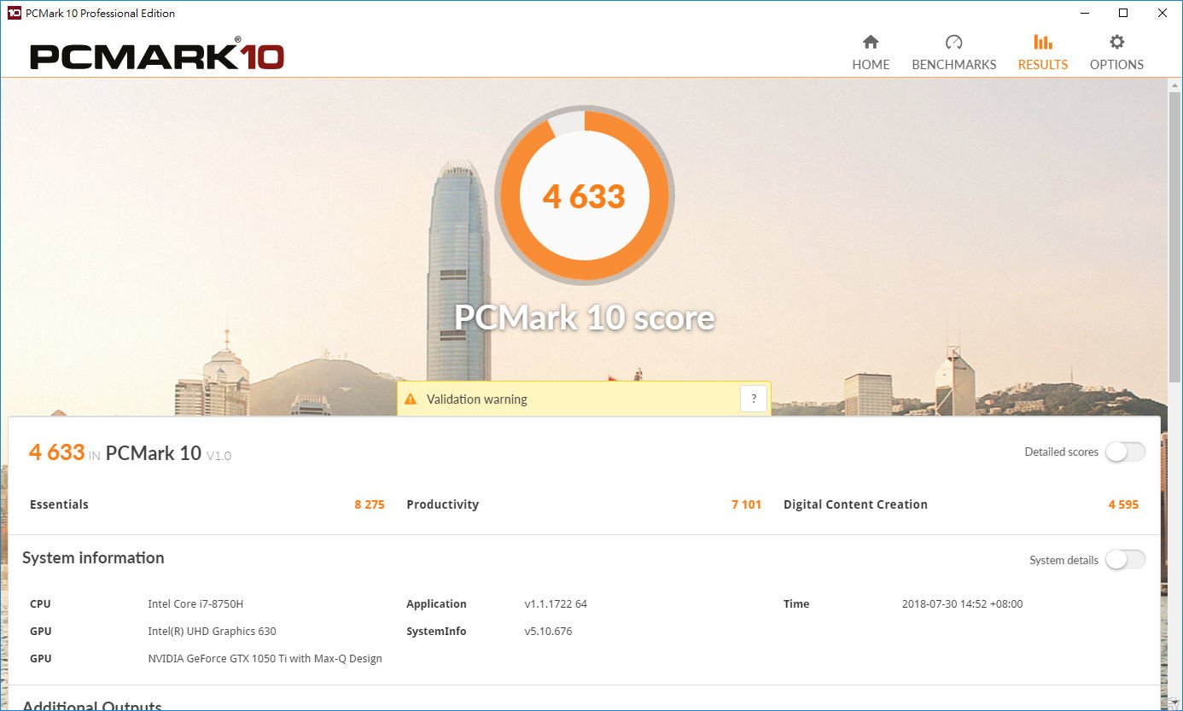The height and width of the screenshot is (711, 1183).
Task: Click the Additional Outputs heading
Action: [92, 705]
